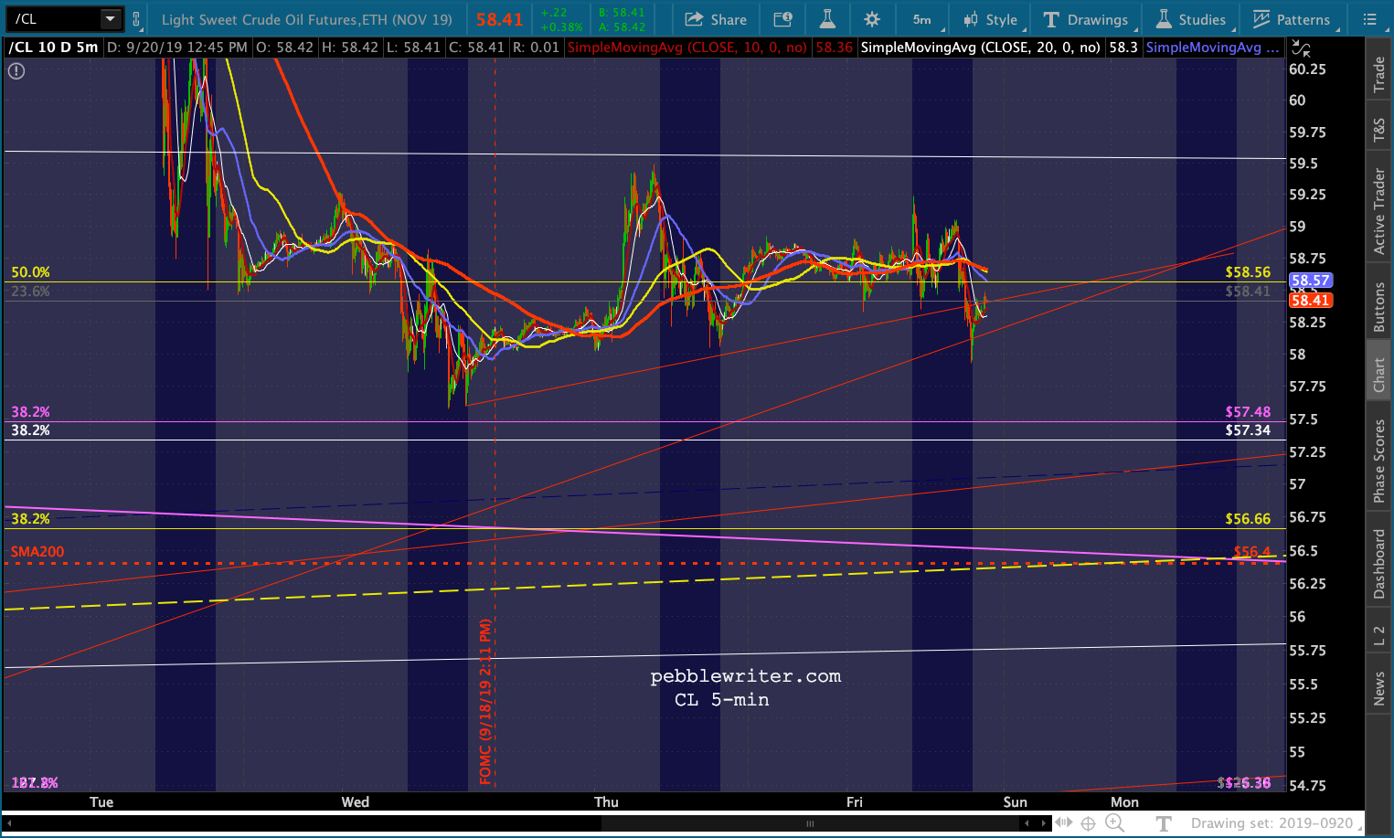Click the $58.56 price level label
This screenshot has width=1394, height=838.
pyautogui.click(x=1248, y=271)
